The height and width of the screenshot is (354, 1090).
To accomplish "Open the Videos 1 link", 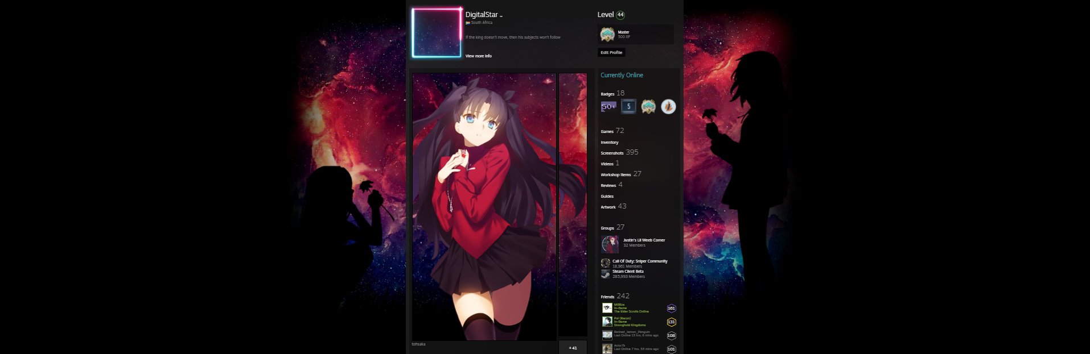I will [610, 163].
